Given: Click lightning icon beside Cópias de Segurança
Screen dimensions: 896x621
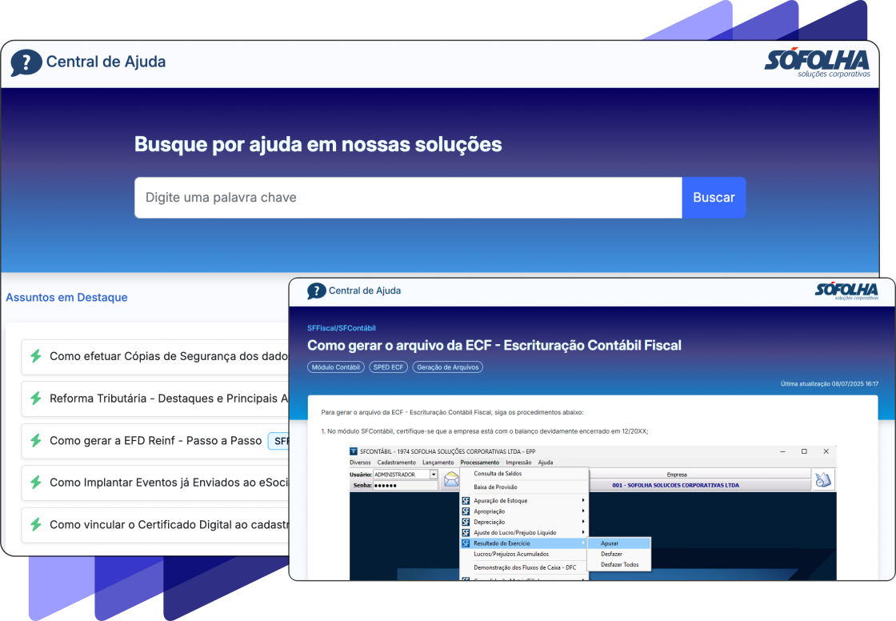Looking at the screenshot, I should [35, 356].
